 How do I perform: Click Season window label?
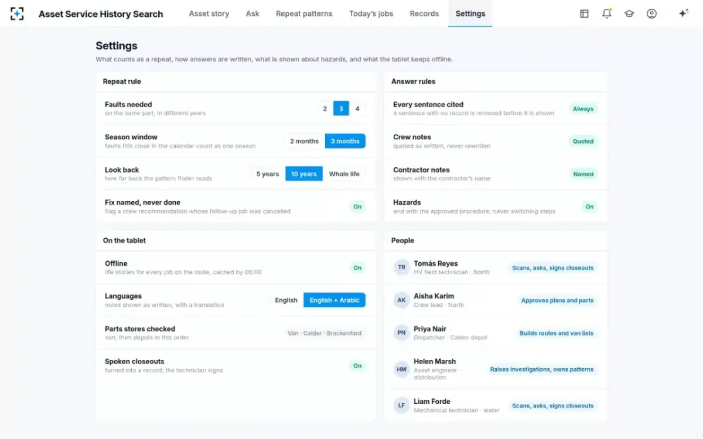(x=131, y=137)
